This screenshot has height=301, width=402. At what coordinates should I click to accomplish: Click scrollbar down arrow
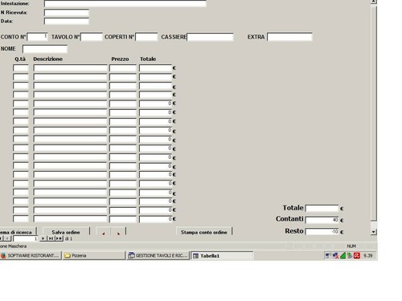pos(374,232)
